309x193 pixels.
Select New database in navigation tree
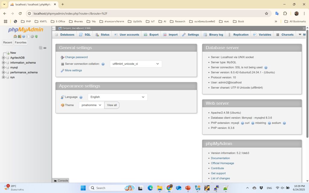pyautogui.click(x=13, y=53)
